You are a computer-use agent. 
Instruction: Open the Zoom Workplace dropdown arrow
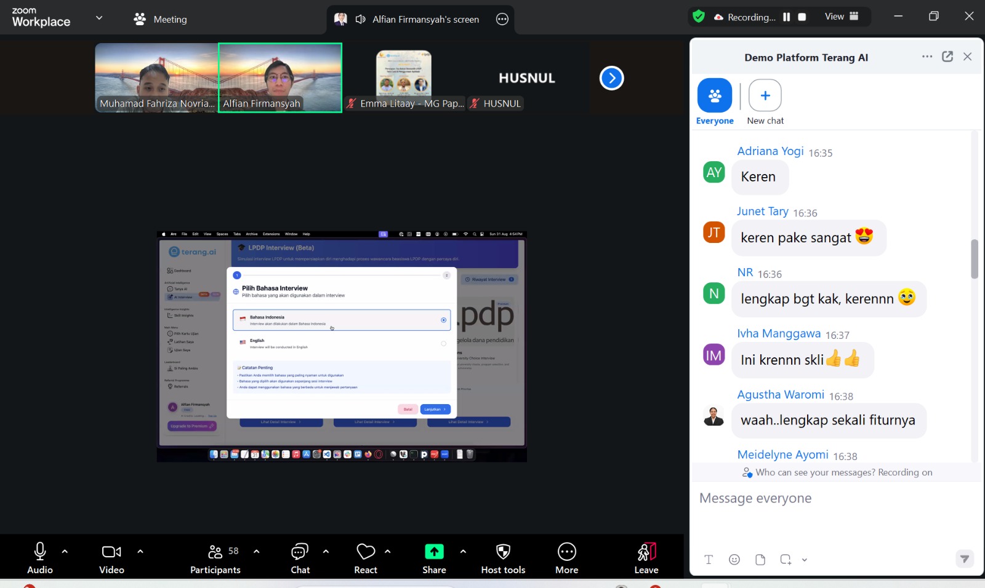tap(99, 18)
